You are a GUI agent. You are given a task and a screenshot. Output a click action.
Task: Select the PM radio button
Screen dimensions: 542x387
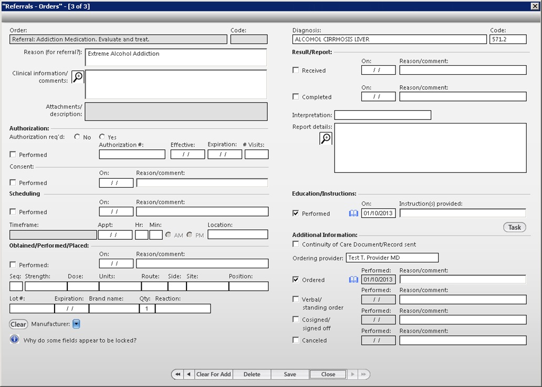[190, 235]
